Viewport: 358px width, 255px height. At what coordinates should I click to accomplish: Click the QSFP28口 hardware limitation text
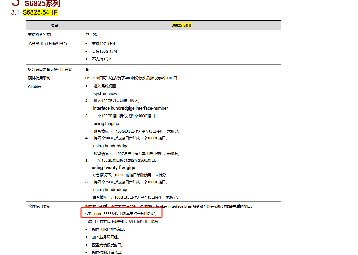coord(131,78)
